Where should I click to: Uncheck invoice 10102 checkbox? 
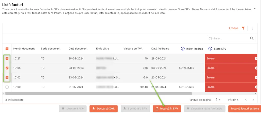pos(7,77)
